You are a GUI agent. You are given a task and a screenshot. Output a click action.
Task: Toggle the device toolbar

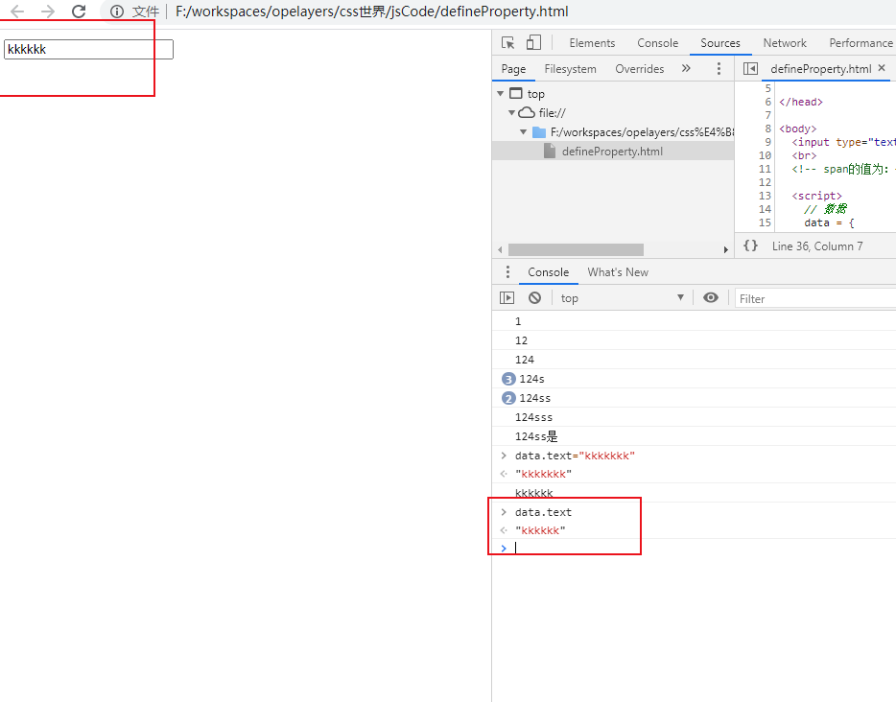[x=533, y=43]
